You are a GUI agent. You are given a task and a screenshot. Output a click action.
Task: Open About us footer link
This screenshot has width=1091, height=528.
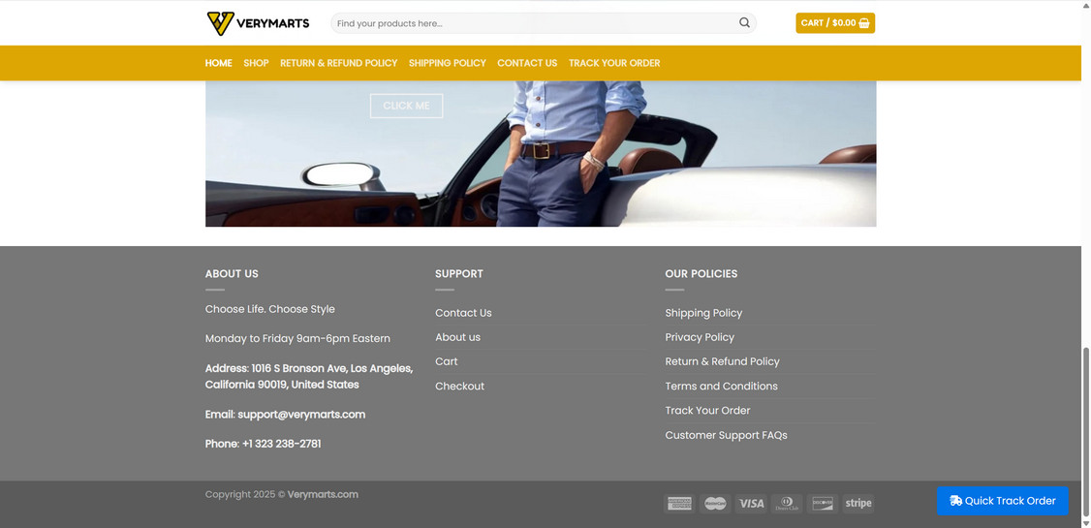tap(458, 337)
